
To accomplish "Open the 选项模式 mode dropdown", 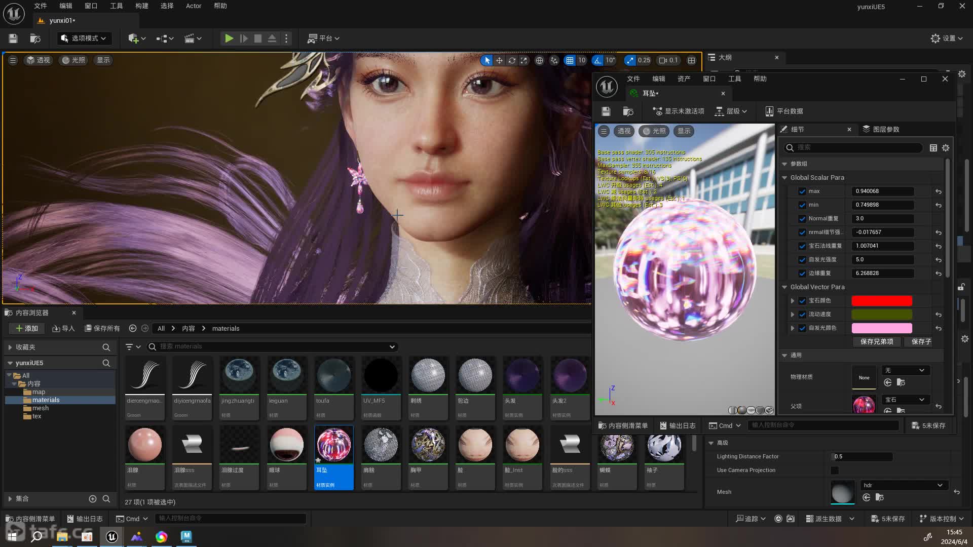I will [x=84, y=38].
